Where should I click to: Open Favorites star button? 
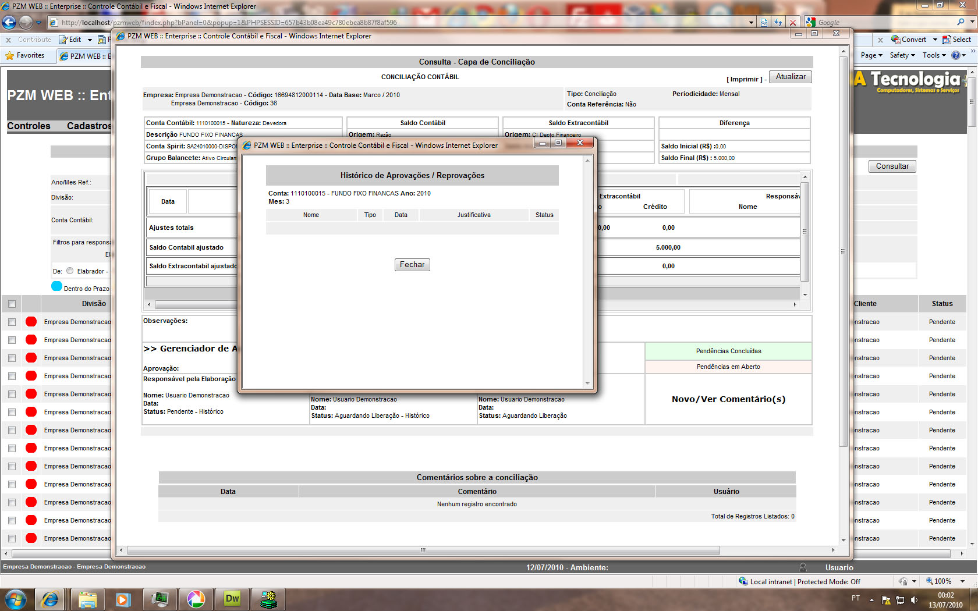tap(25, 55)
